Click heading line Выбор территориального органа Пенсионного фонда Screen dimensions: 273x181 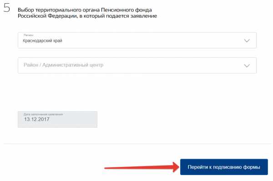pyautogui.click(x=85, y=10)
